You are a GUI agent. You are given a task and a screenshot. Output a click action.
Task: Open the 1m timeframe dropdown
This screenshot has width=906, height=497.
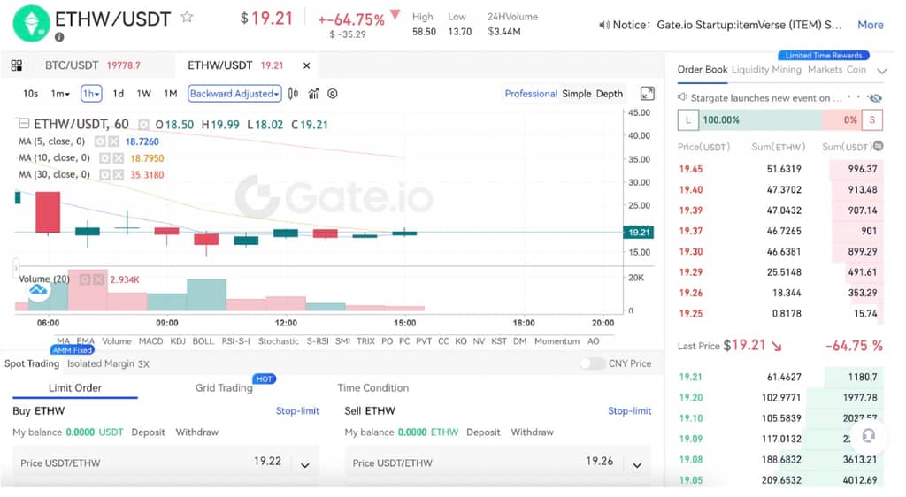click(60, 94)
